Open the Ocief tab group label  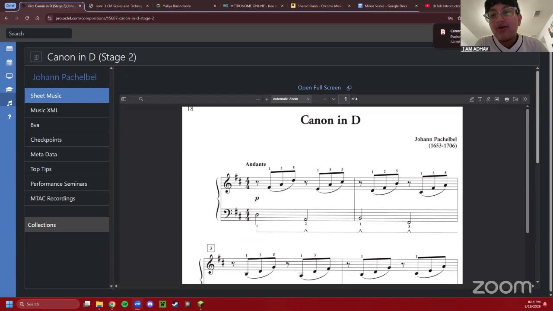pyautogui.click(x=10, y=6)
